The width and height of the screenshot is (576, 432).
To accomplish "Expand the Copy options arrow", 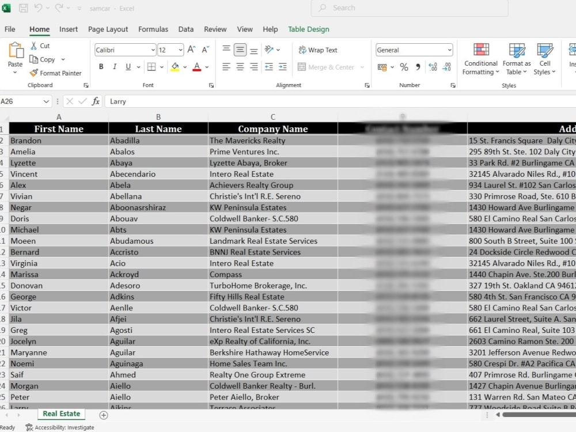I will click(63, 59).
